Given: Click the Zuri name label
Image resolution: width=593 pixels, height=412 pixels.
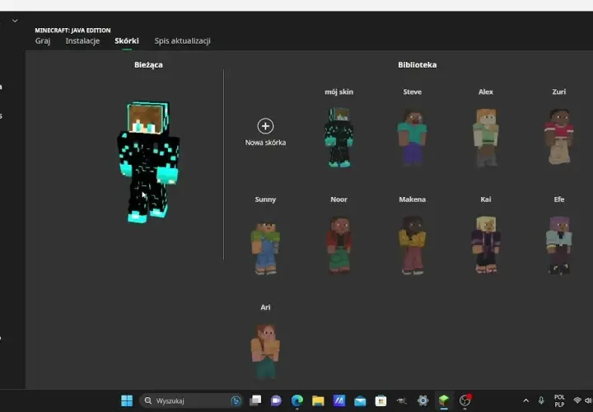Looking at the screenshot, I should tap(559, 92).
